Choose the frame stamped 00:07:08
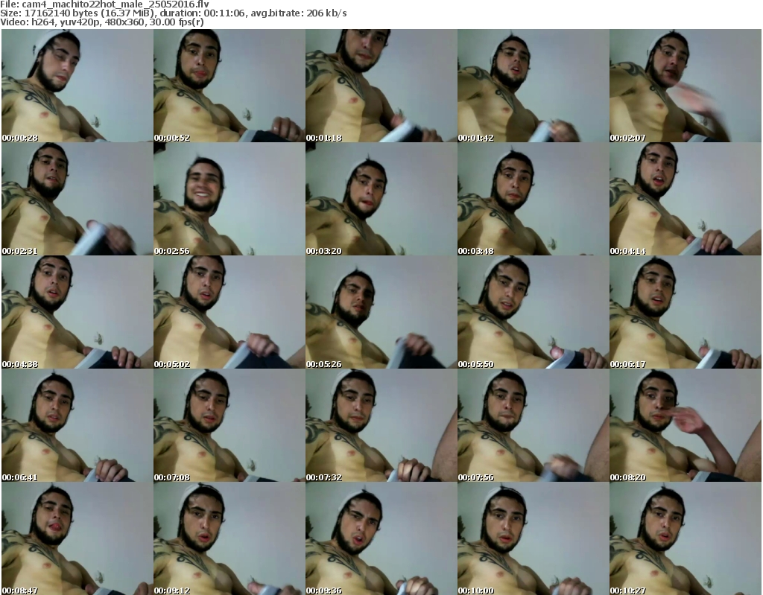The width and height of the screenshot is (763, 595). point(229,426)
